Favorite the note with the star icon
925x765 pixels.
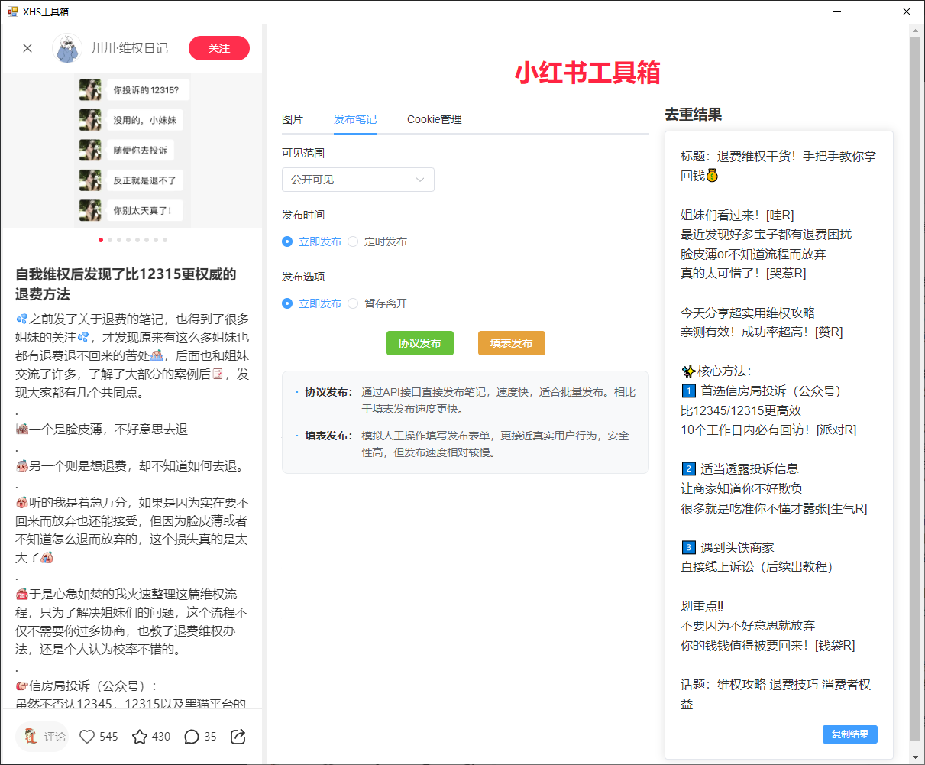click(x=140, y=737)
